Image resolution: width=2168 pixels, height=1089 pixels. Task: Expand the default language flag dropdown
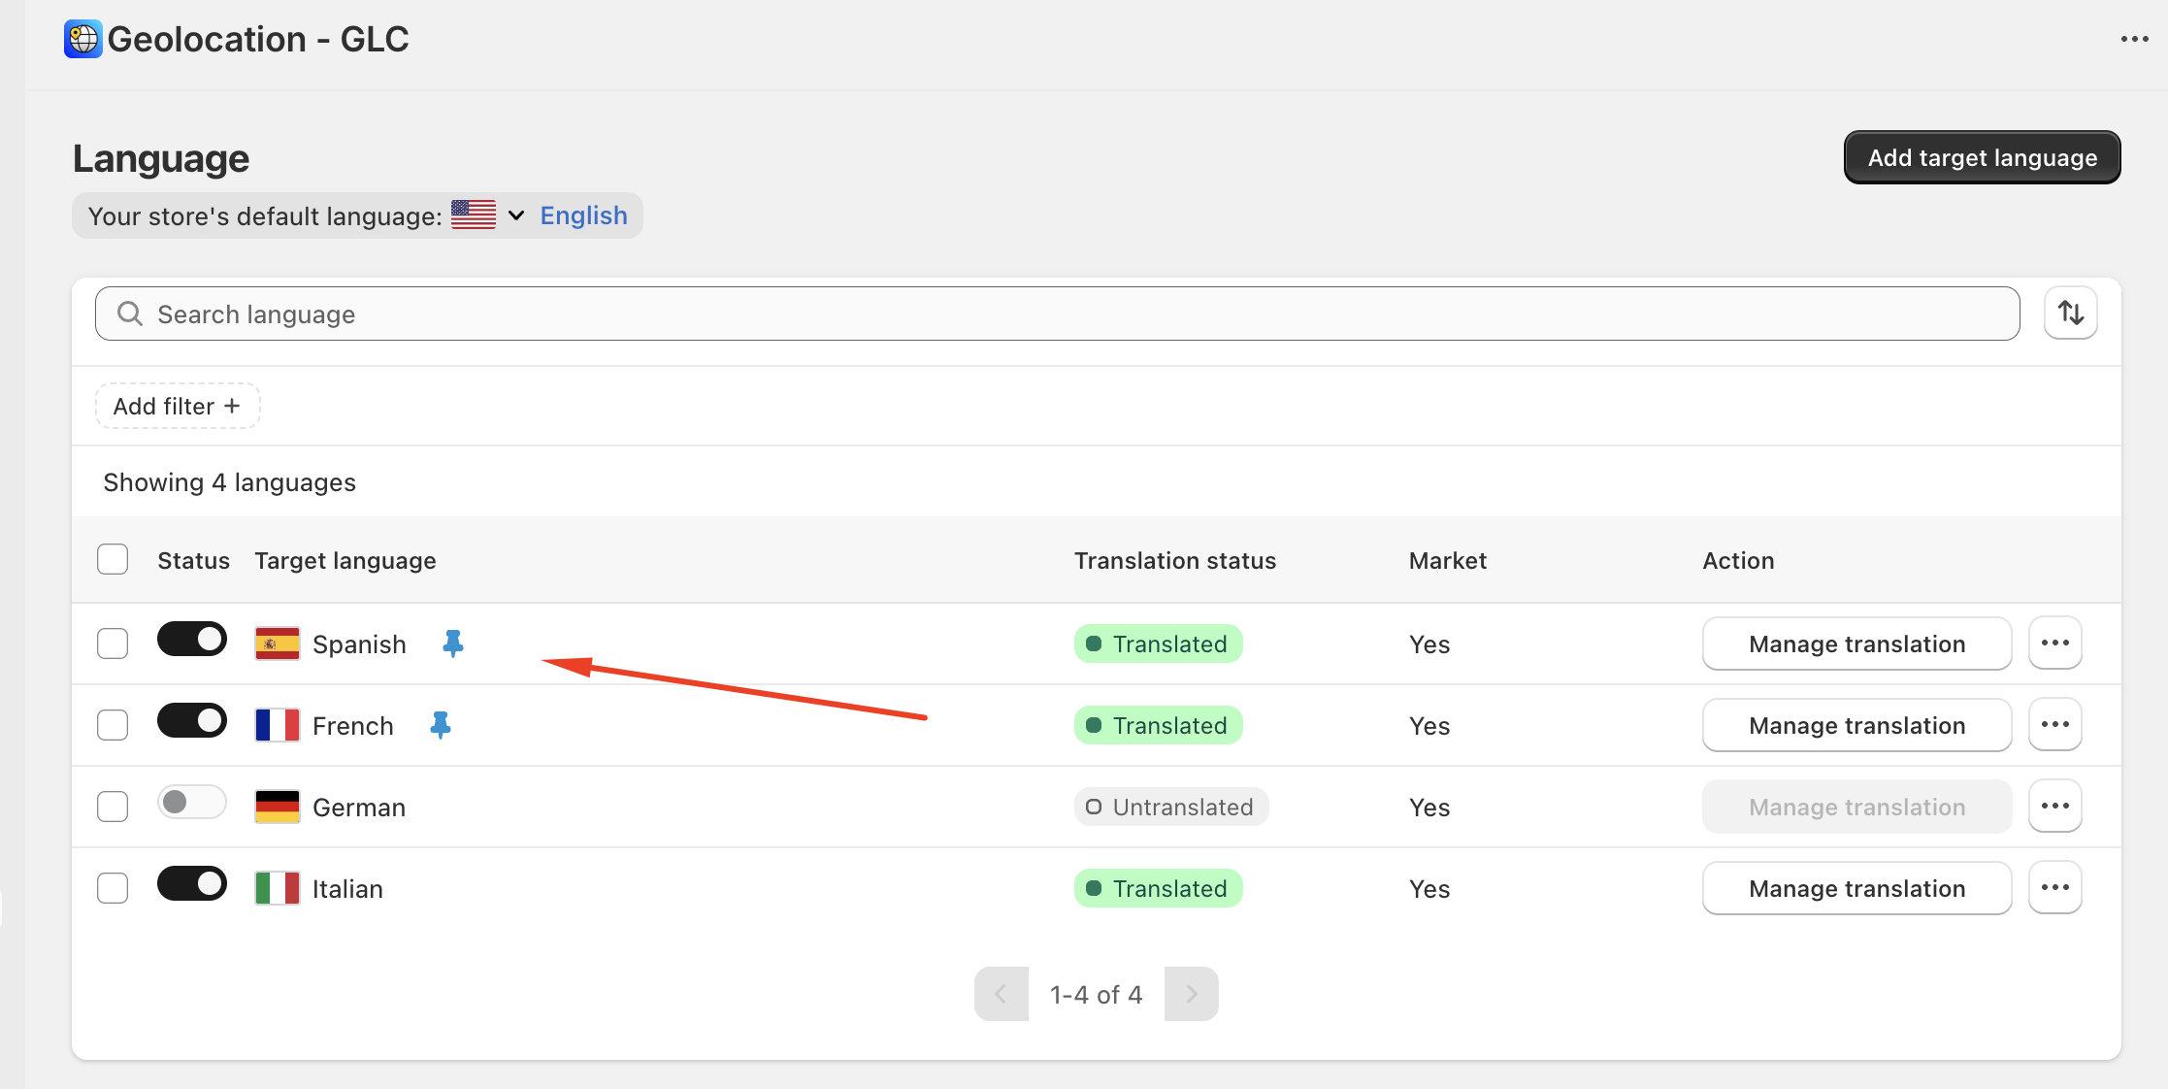[515, 215]
